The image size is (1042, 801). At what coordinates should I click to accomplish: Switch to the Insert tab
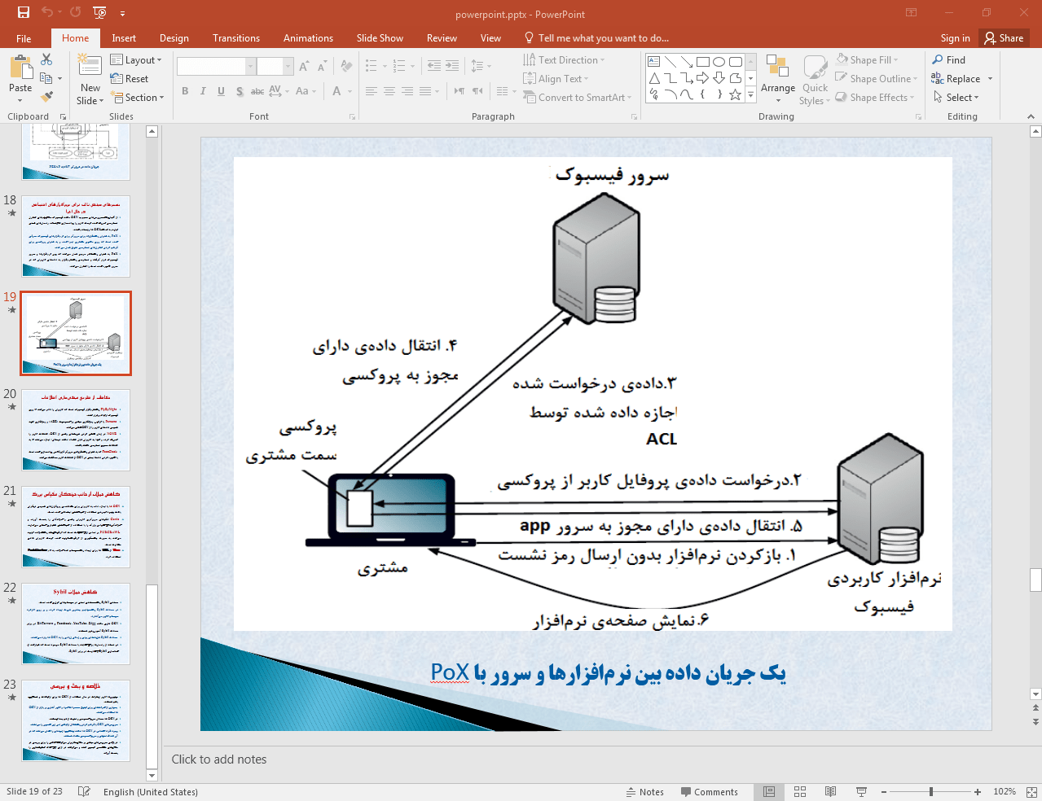coord(124,38)
